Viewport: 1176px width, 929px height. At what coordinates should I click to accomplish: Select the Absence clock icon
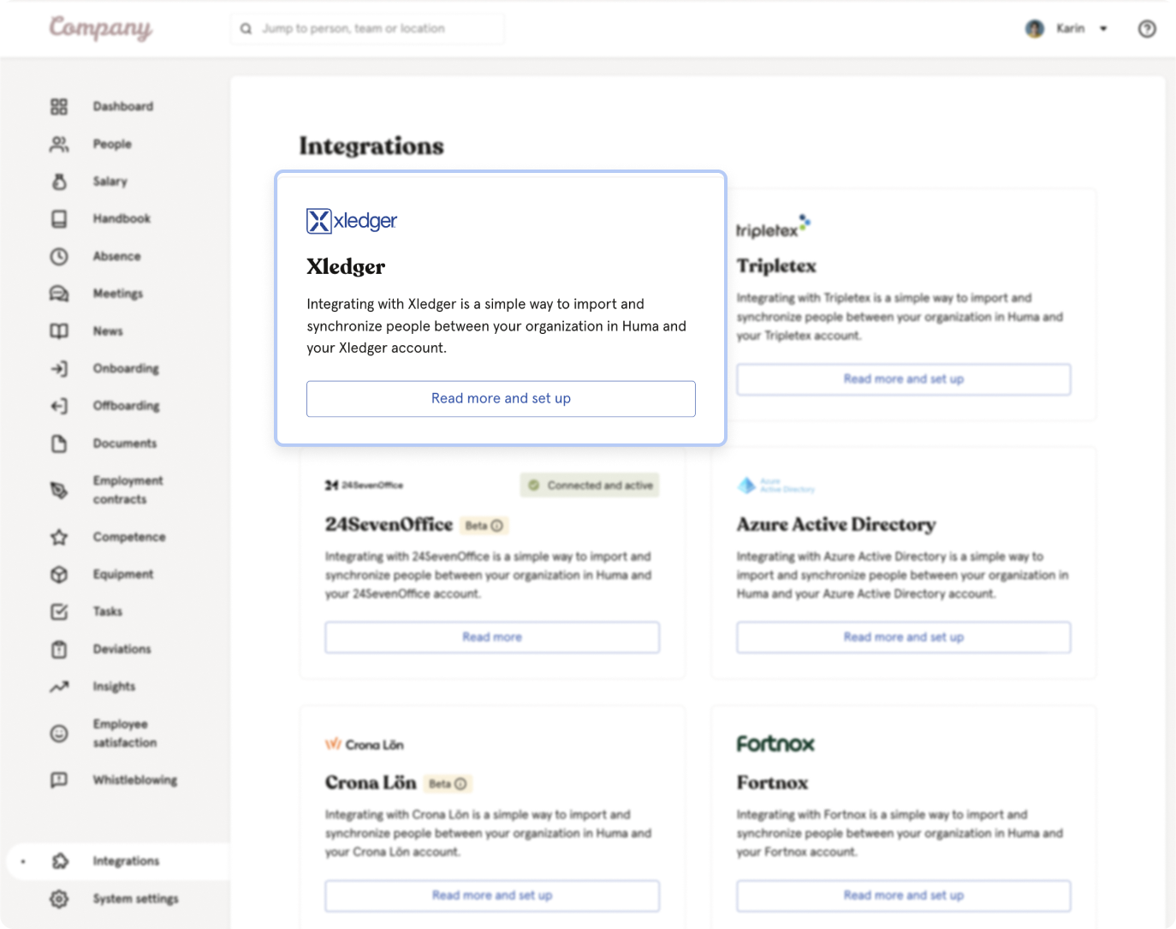point(58,256)
